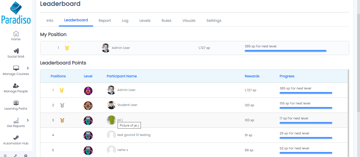Open Automation Hub in the sidebar
The height and width of the screenshot is (157, 360).
click(16, 140)
